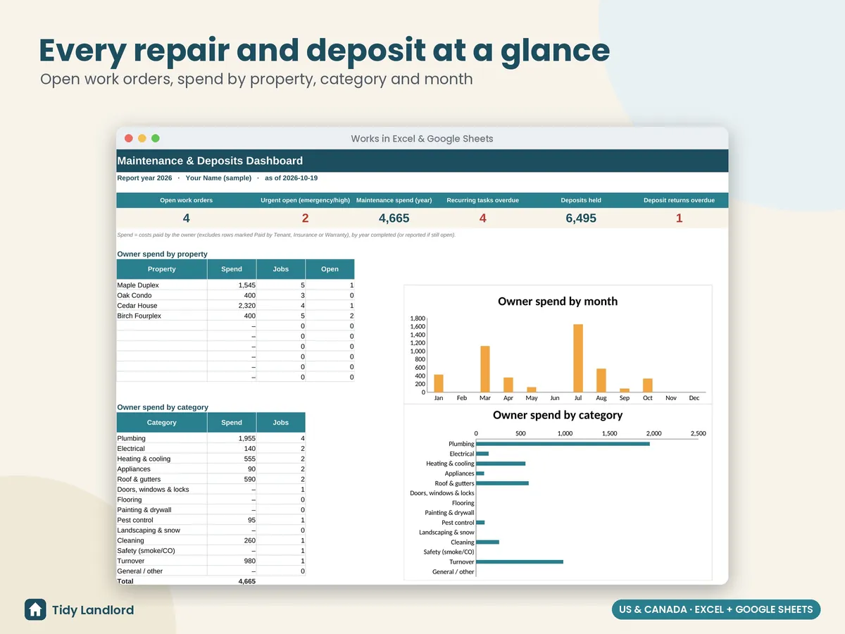Screen dimensions: 845x634
Task: Click the yellow minimize window dot
Action: pyautogui.click(x=142, y=138)
